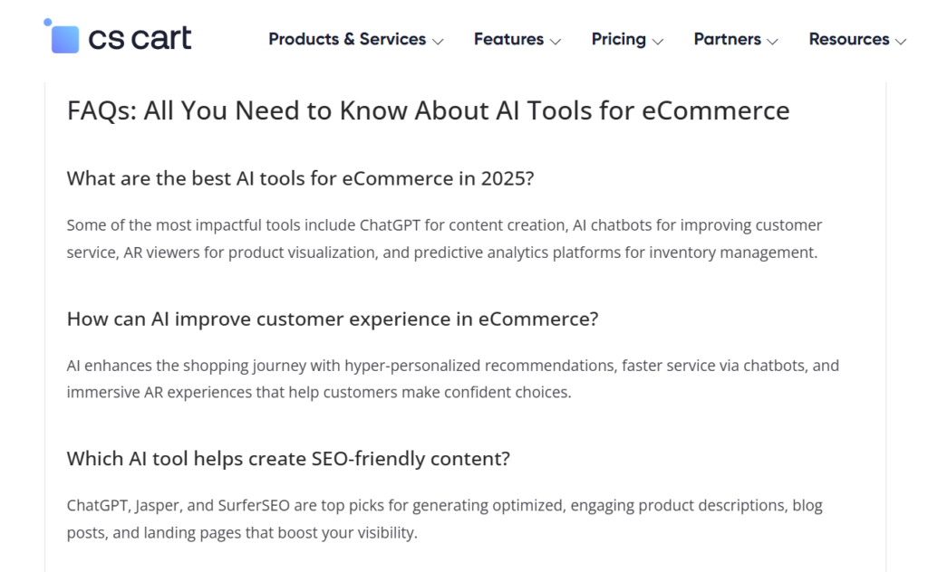Expand the Resources dropdown chevron
928x572 pixels.
901,42
